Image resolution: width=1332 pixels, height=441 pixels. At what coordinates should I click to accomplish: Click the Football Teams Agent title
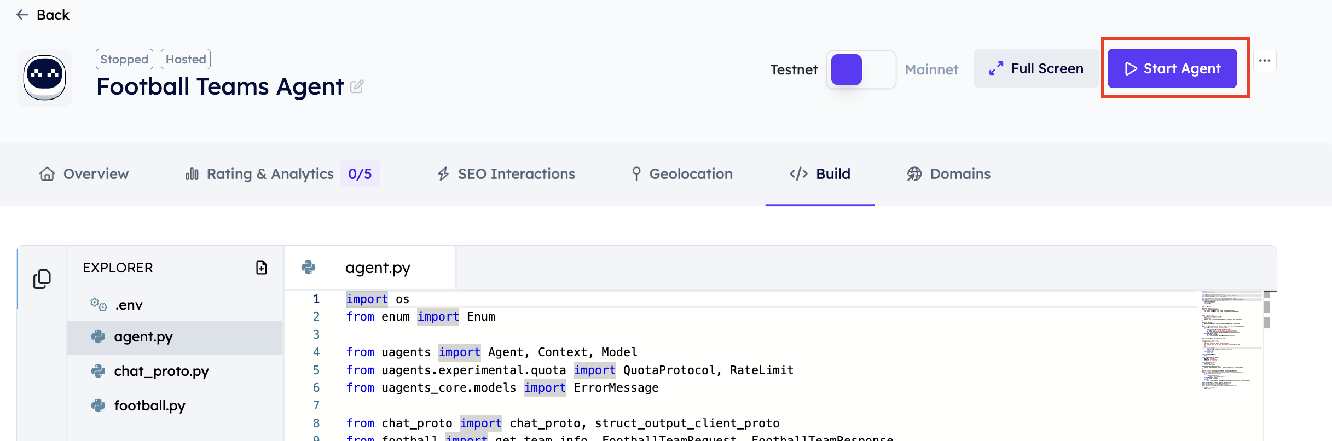(x=220, y=86)
